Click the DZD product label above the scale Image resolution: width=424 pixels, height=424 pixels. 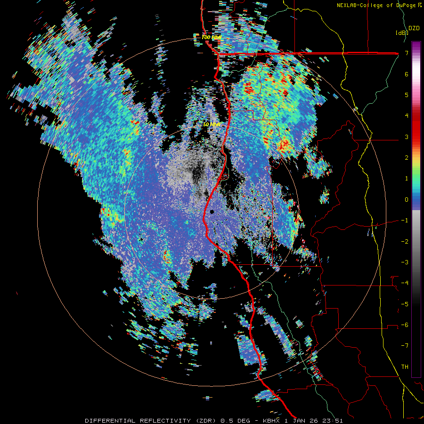click(414, 28)
